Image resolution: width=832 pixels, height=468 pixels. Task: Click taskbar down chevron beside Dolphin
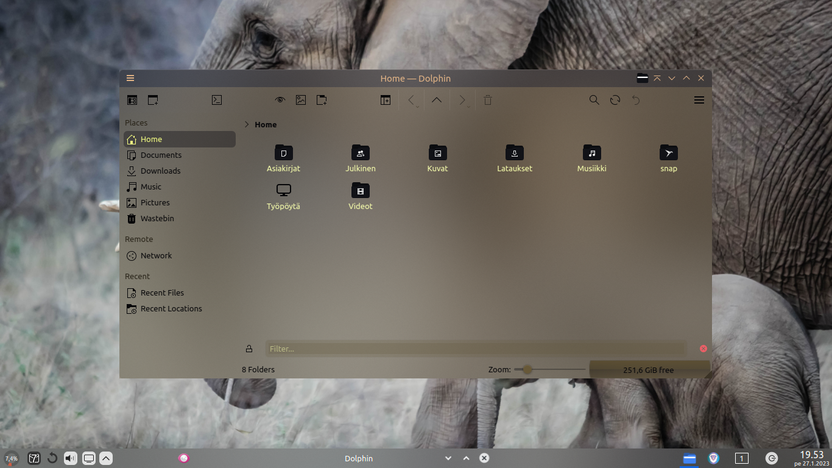(448, 458)
